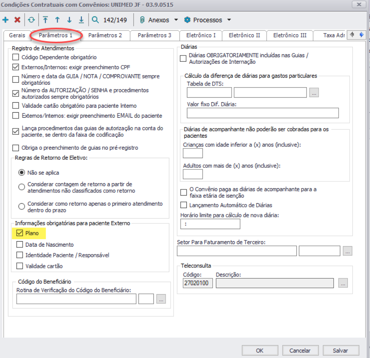Select Considerar como retorno apenas primeiro atendimento
This screenshot has width=370, height=358.
click(21, 207)
